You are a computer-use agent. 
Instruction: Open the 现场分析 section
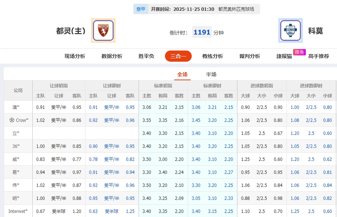(x=74, y=56)
